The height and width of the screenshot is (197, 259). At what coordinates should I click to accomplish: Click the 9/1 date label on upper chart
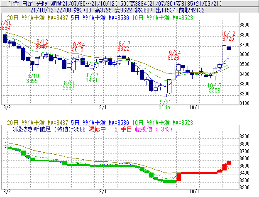coord(103,107)
